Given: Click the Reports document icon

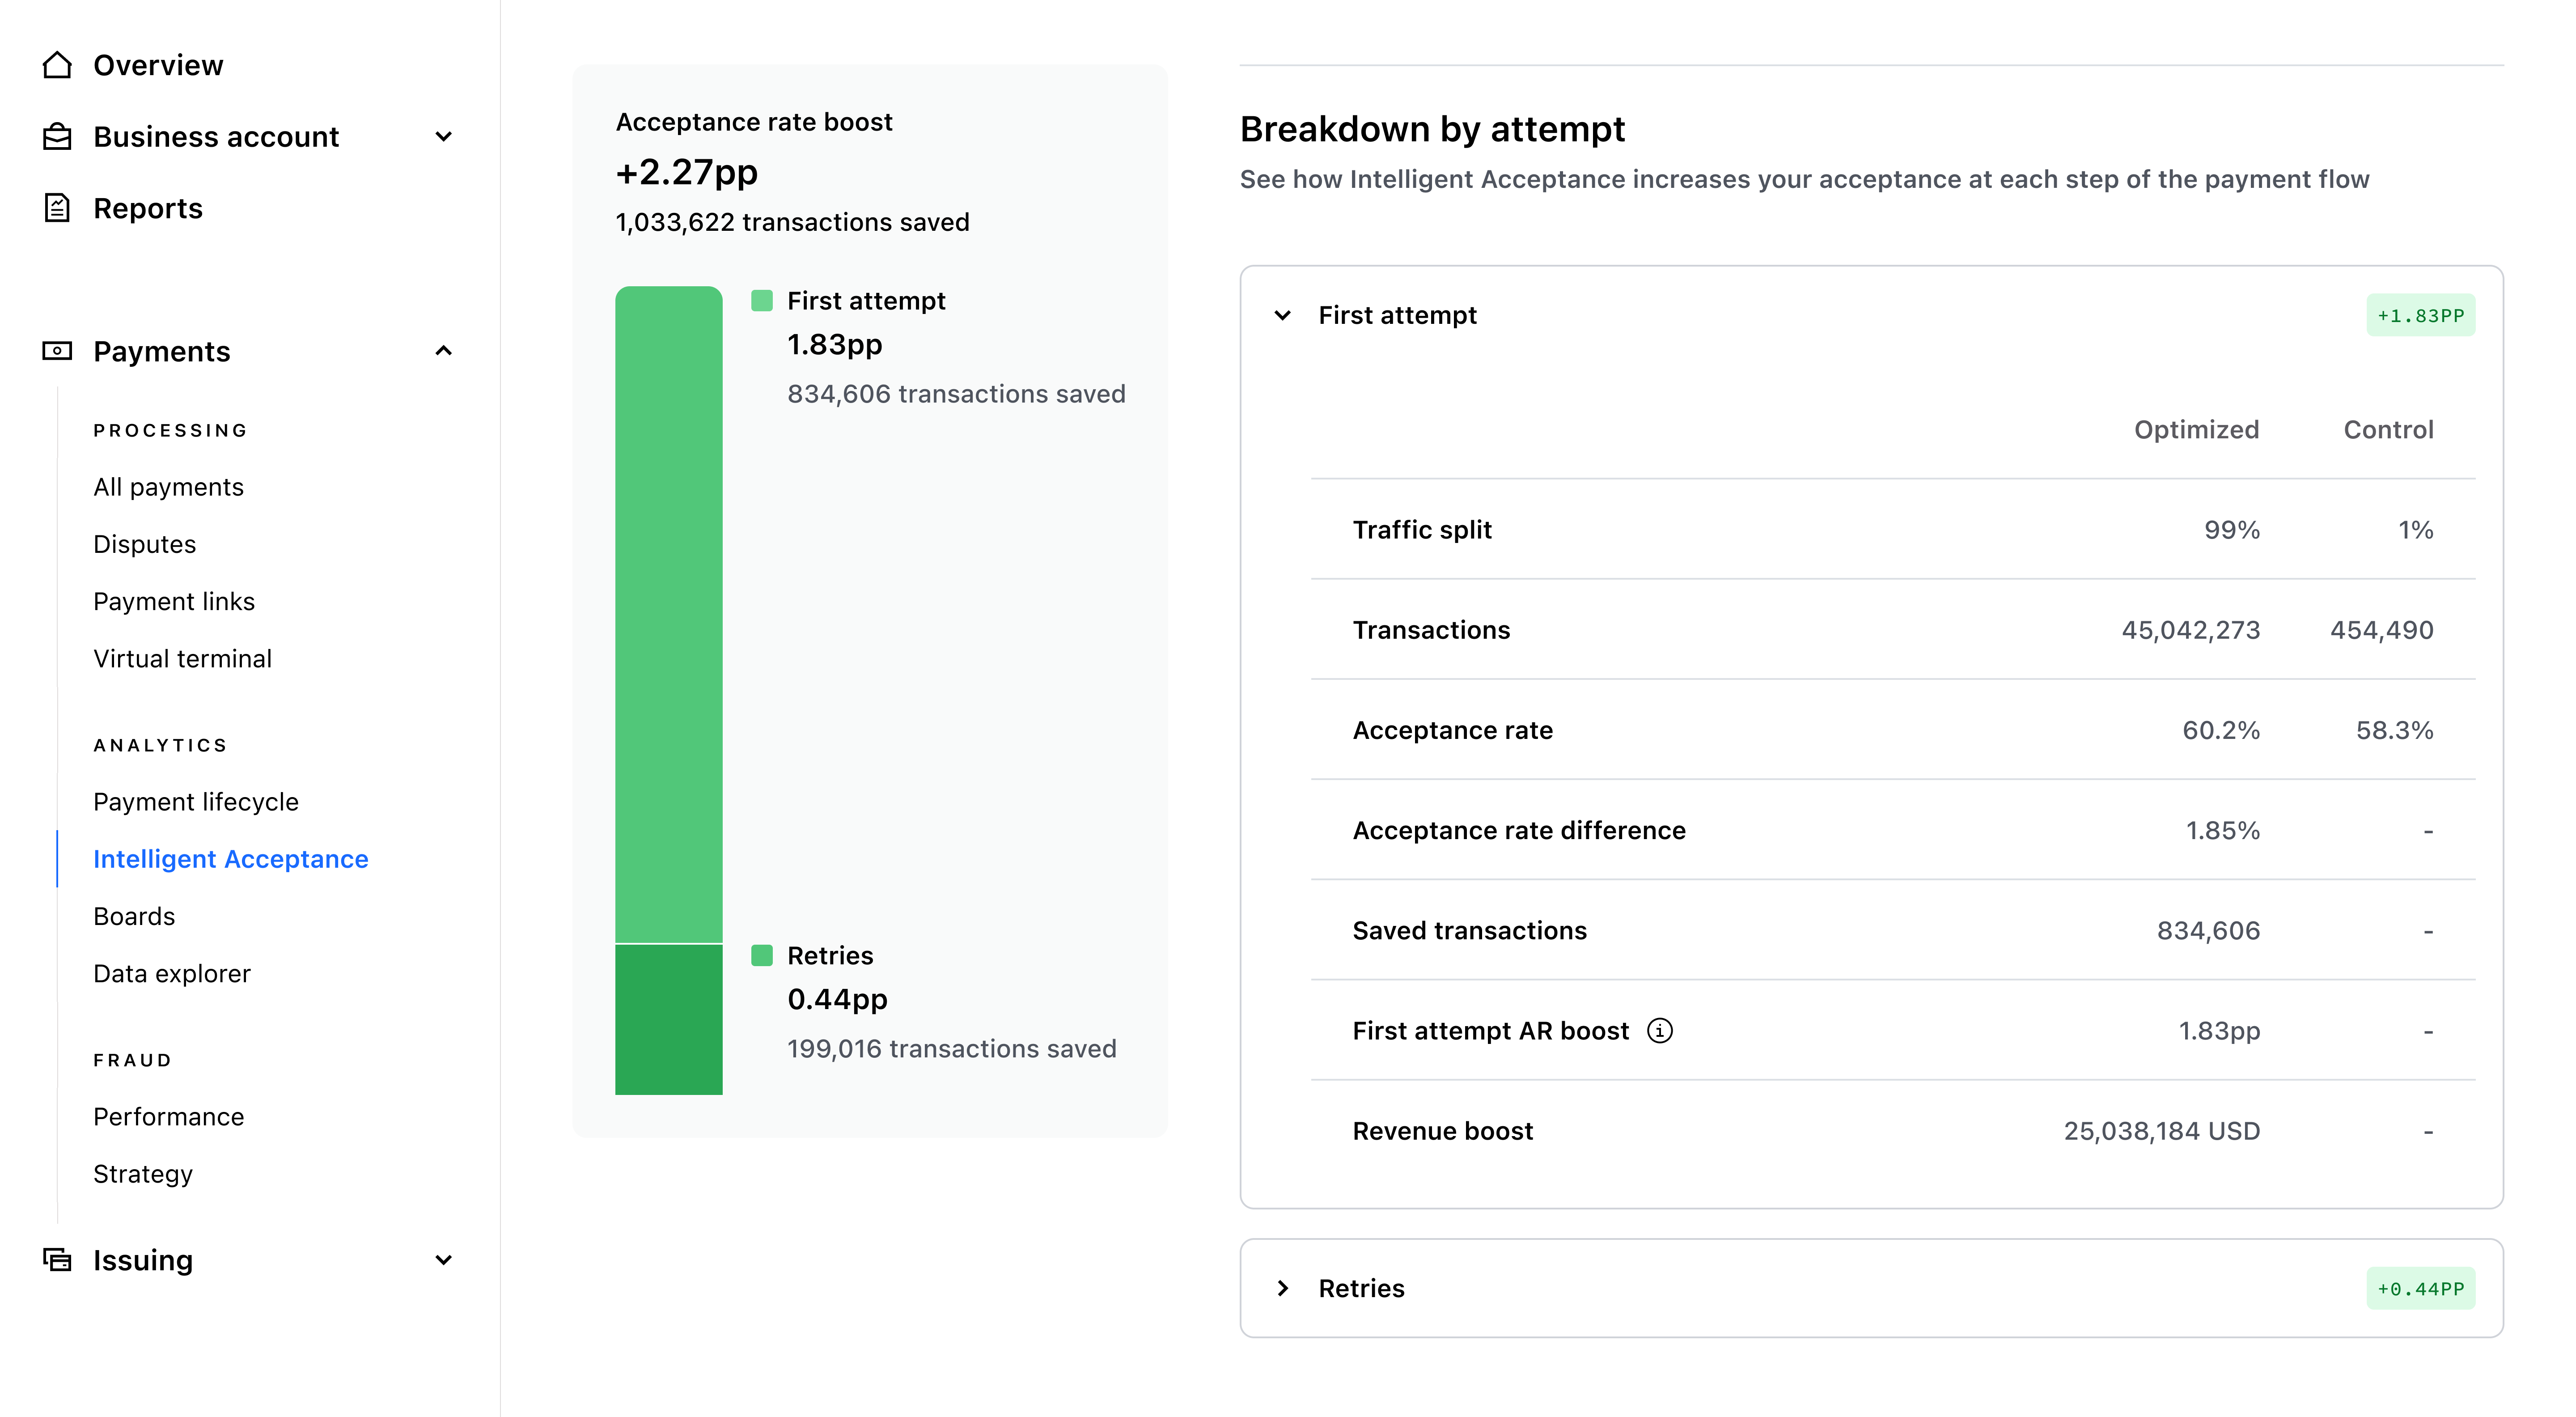Looking at the screenshot, I should coord(57,208).
